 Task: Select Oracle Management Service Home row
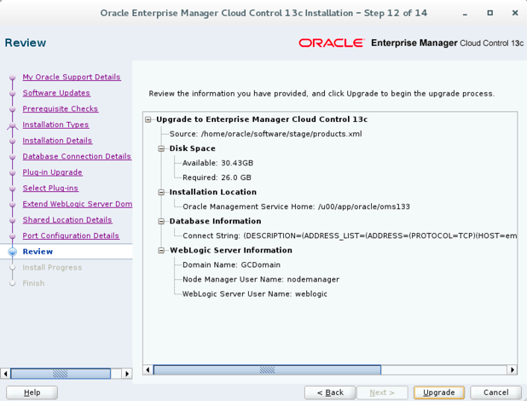[296, 206]
